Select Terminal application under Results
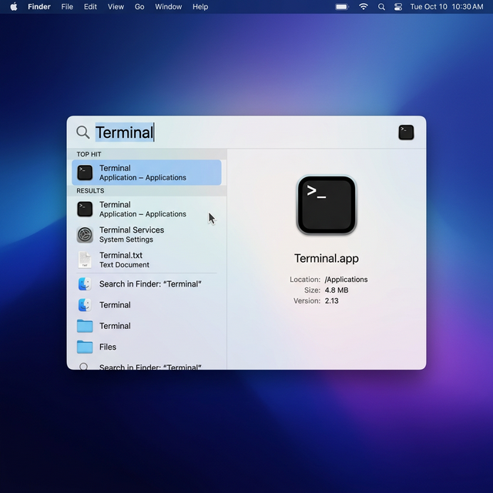Viewport: 493px width, 493px height. pyautogui.click(x=146, y=209)
